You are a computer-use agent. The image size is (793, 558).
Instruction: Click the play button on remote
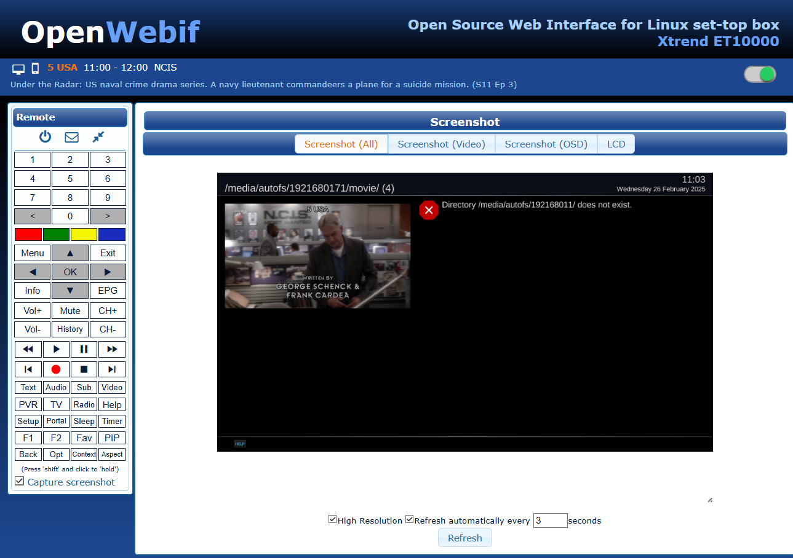(56, 349)
